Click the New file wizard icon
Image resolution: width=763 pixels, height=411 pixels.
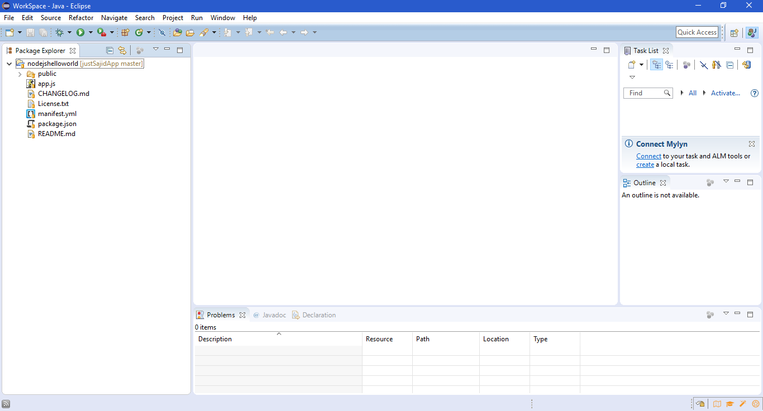tap(9, 32)
